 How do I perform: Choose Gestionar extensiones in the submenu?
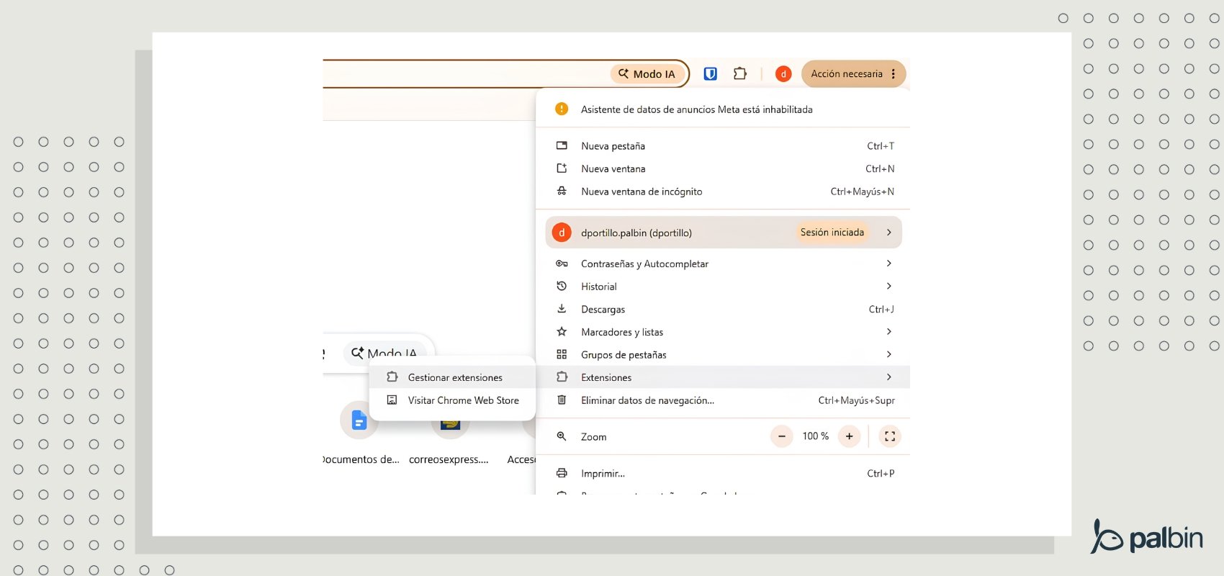(x=452, y=377)
